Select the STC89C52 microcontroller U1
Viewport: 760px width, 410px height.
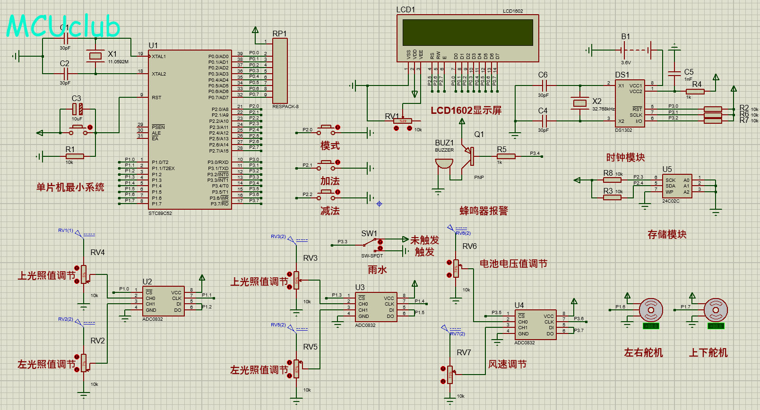coord(189,130)
